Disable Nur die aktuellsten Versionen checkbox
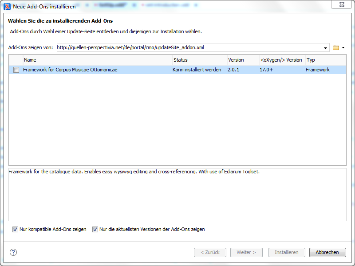Screen dimensions: 355x266 (x=95, y=229)
